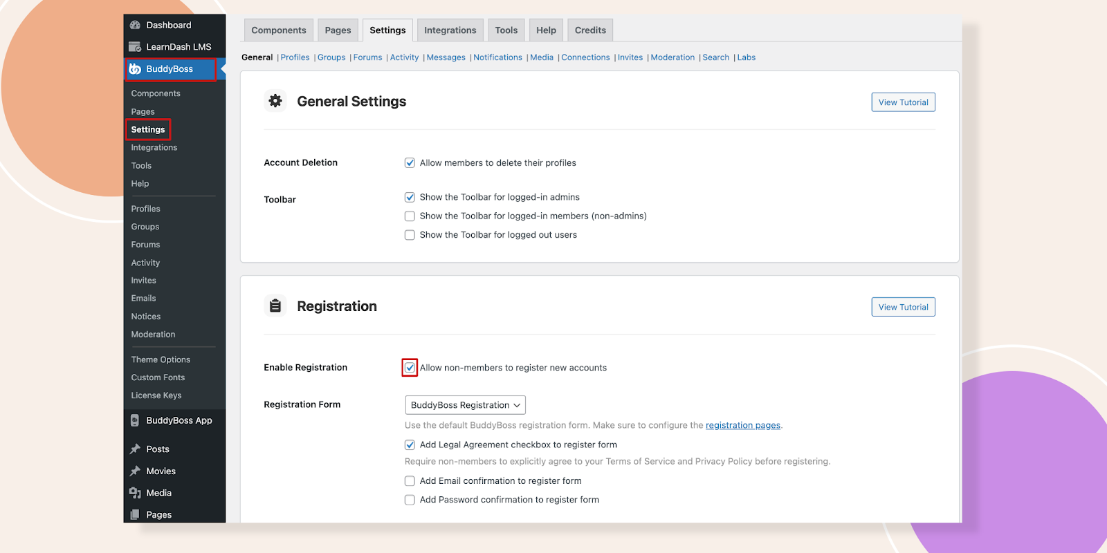Open Invites settings sub-navigation link
Viewport: 1107px width, 553px height.
coord(630,57)
